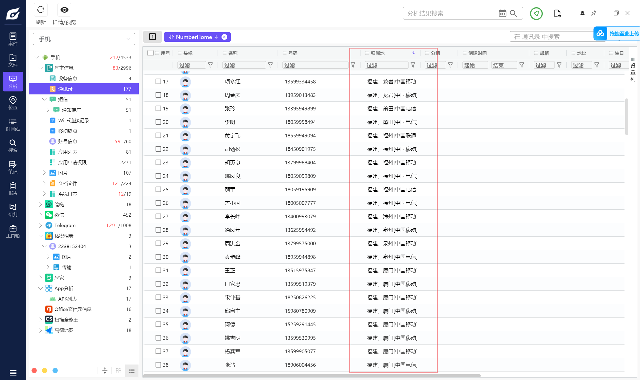
Task: Expand the Telegram tree node
Action: point(40,225)
